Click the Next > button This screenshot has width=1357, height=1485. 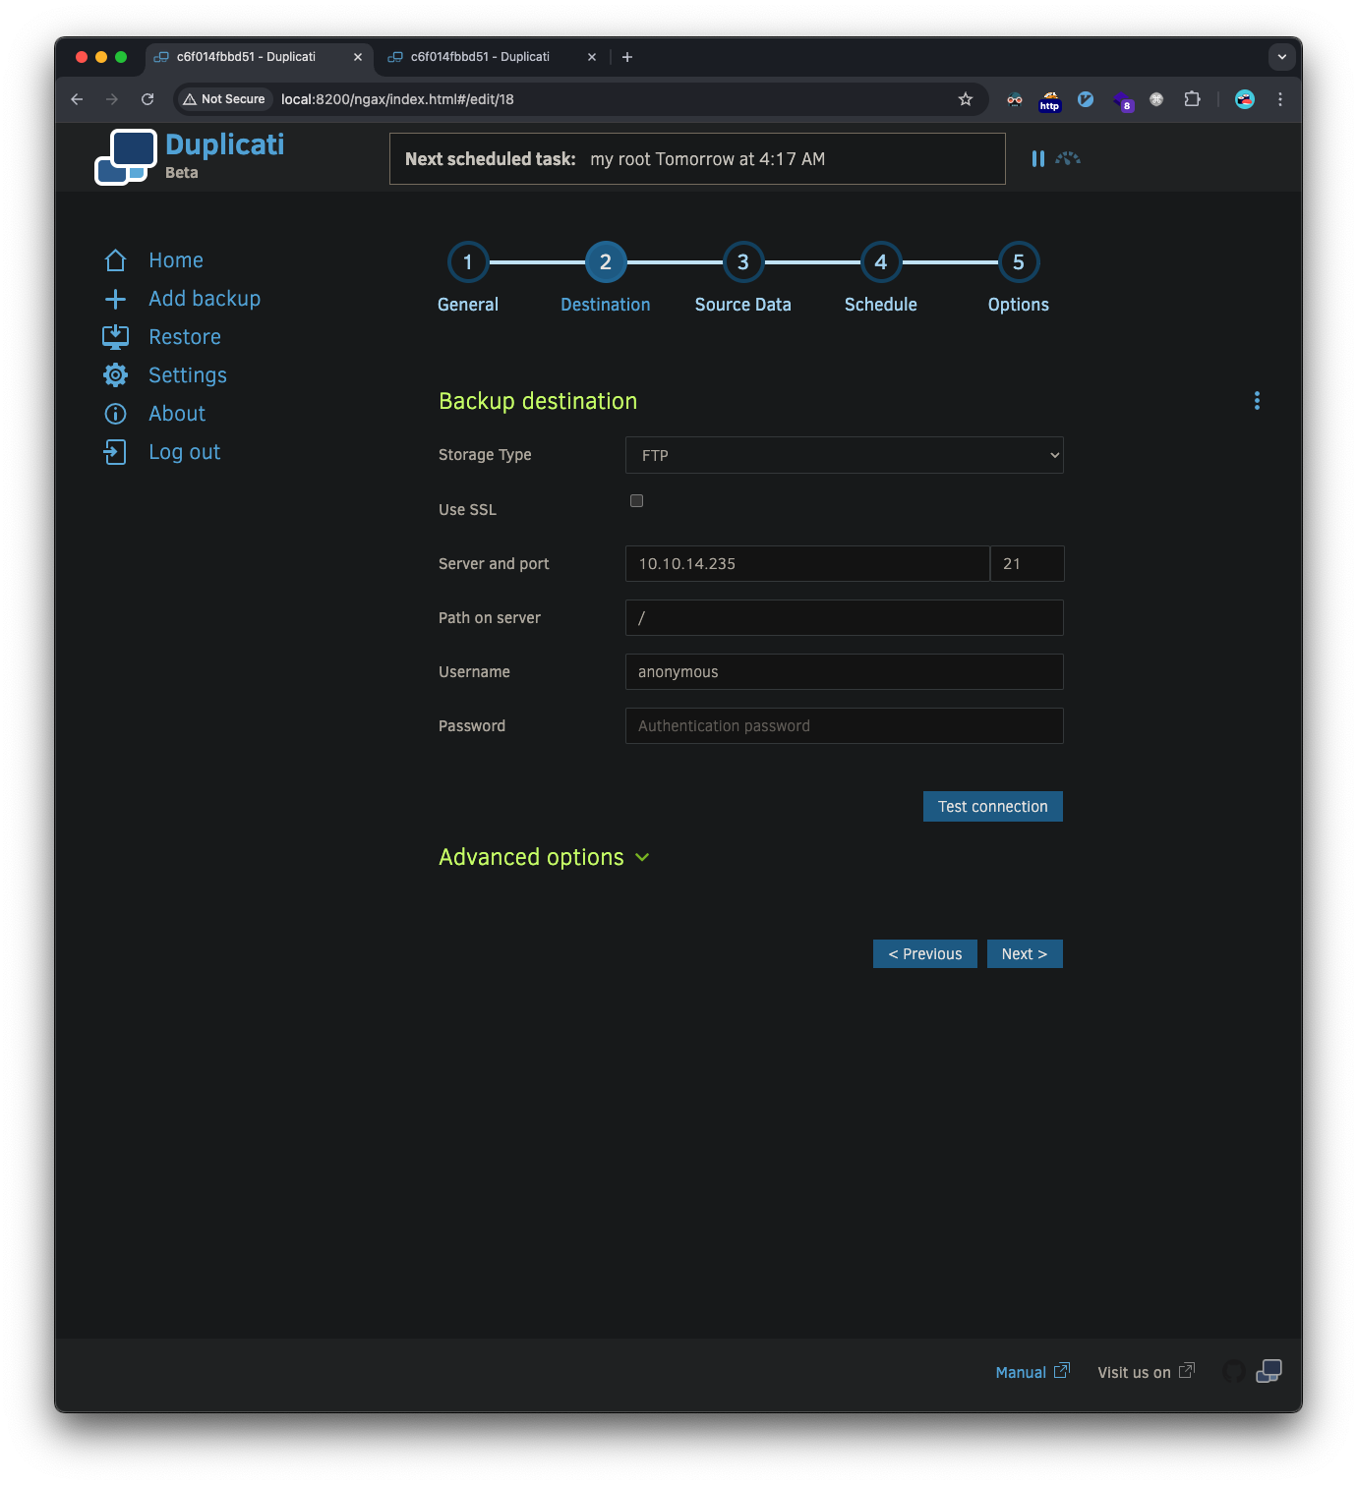tap(1024, 954)
